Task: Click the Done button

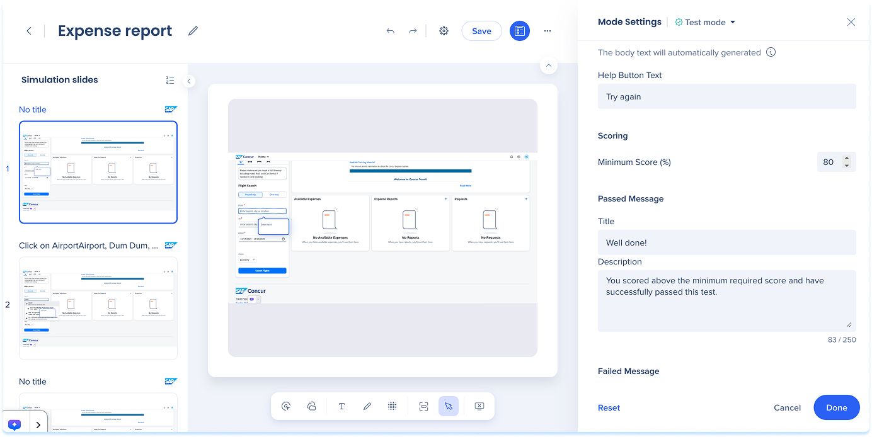Action: tap(836, 407)
